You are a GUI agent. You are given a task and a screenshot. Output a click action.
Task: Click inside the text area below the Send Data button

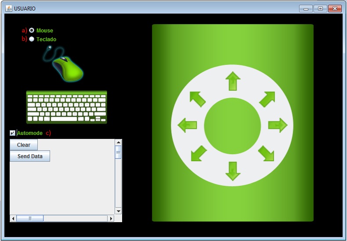pyautogui.click(x=62, y=188)
